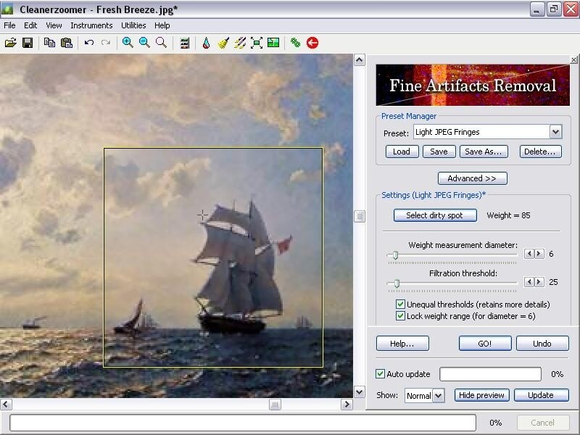The image size is (580, 435).
Task: Zoom in with the plus magnifier icon
Action: pyautogui.click(x=128, y=43)
